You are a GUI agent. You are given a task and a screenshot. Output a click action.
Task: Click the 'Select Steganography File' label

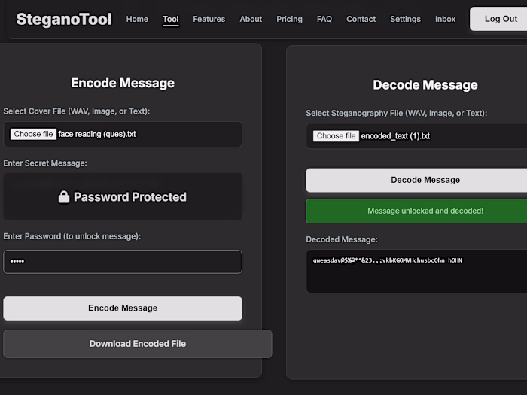(x=396, y=113)
